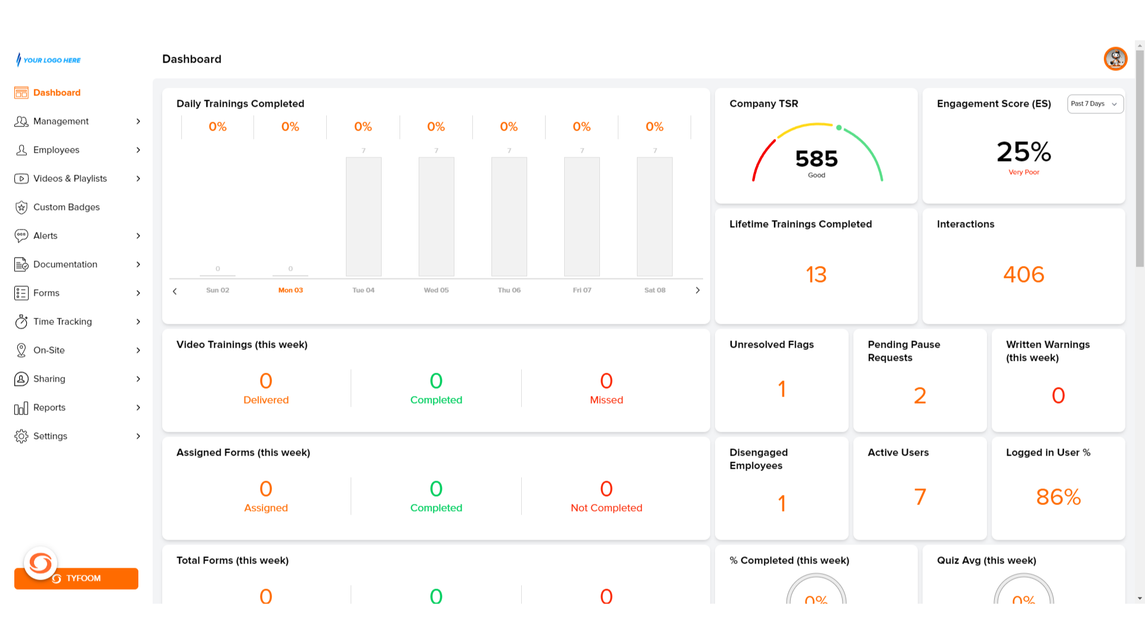
Task: Expand the Management submenu chevron
Action: coord(138,121)
